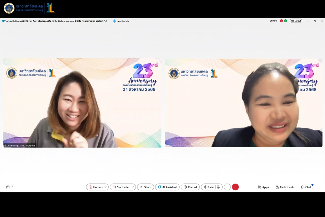Raise your hand

click(x=209, y=187)
